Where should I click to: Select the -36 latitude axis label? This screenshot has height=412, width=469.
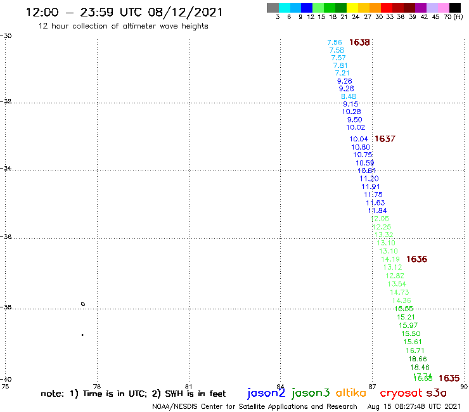[6, 236]
